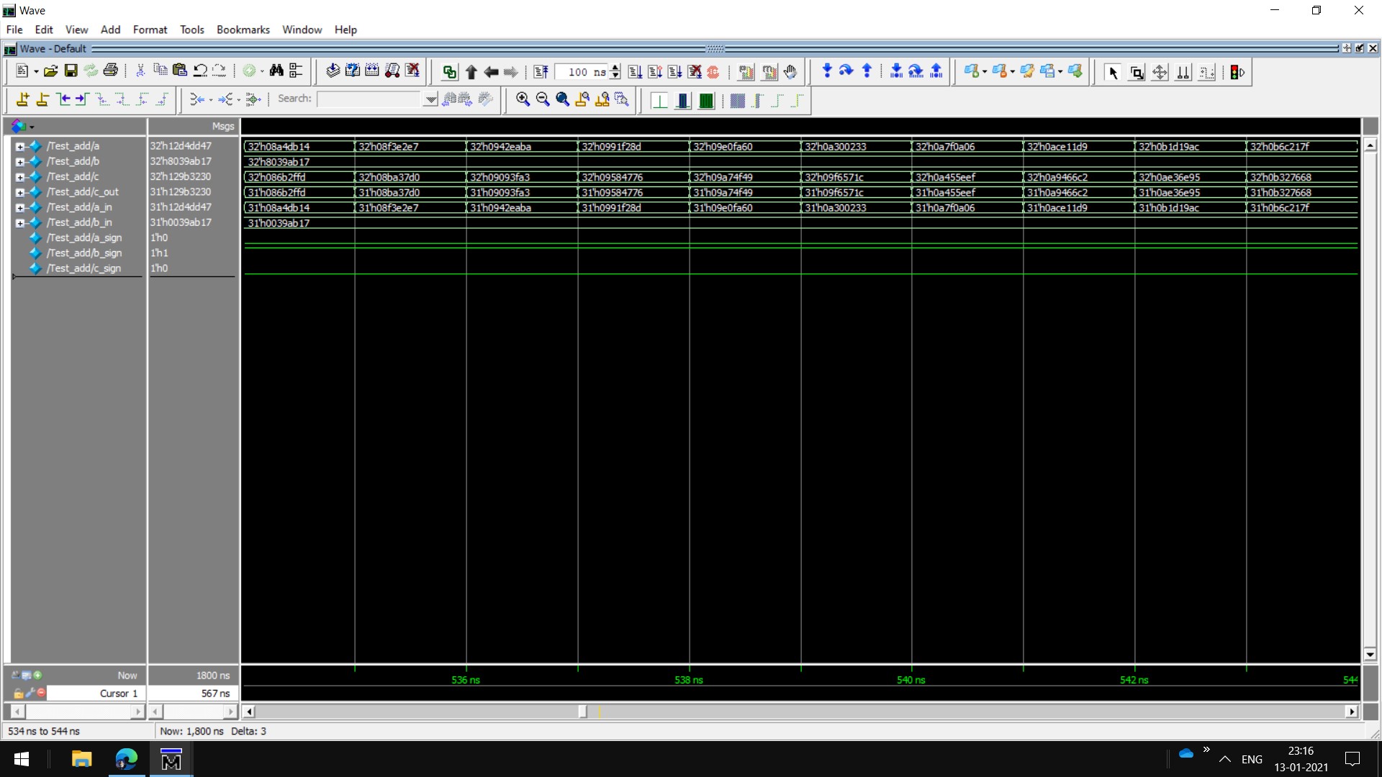Click the Zoom Full icon
1382x777 pixels.
[562, 100]
